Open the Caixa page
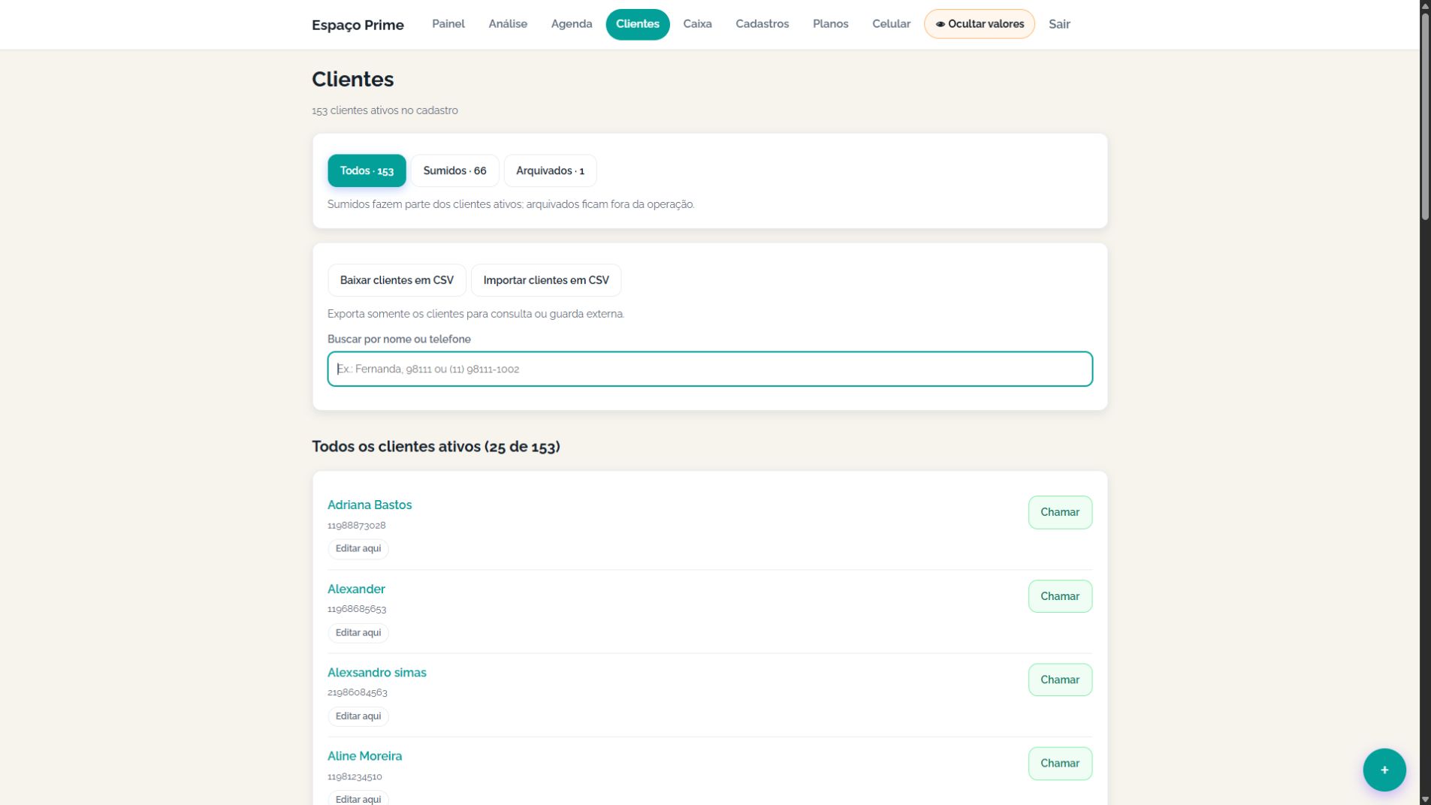Image resolution: width=1431 pixels, height=805 pixels. [697, 24]
